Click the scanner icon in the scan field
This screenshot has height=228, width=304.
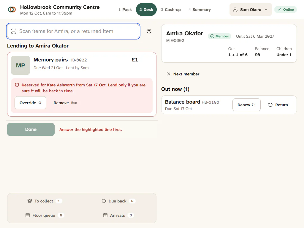14,31
